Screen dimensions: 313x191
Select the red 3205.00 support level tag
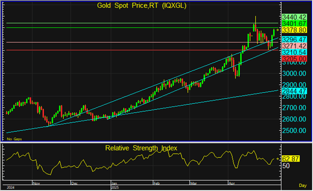point(294,59)
